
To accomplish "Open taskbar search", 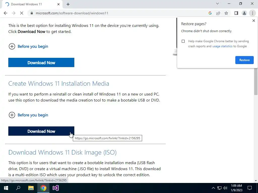I will 18,188.
